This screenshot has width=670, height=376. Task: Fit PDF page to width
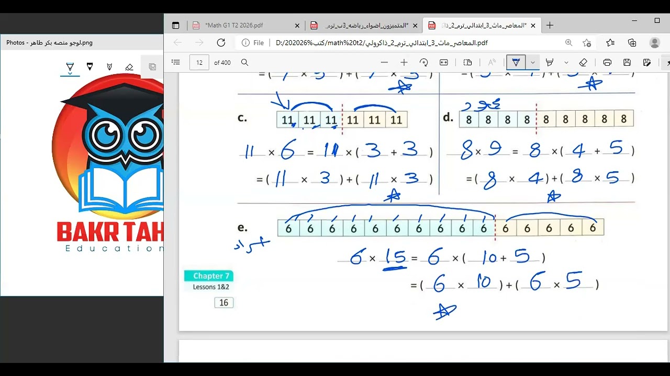pos(444,62)
